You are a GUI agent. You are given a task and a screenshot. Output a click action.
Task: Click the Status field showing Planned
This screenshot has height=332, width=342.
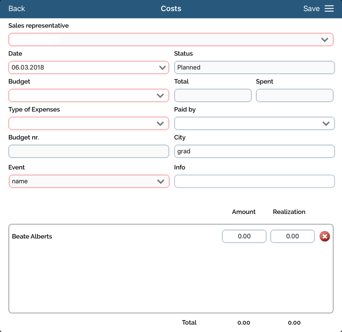254,68
